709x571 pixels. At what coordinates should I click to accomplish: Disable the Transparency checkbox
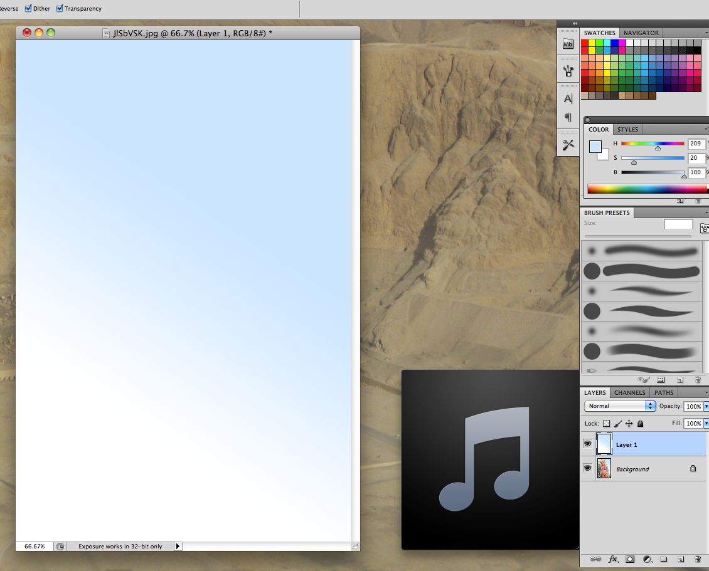[x=60, y=9]
